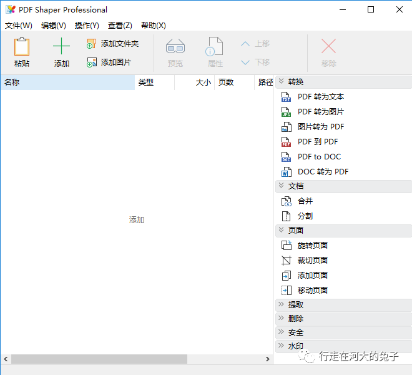Image resolution: width=412 pixels, height=375 pixels.
Task: Click the 属性 document info icon
Action: coord(214,46)
